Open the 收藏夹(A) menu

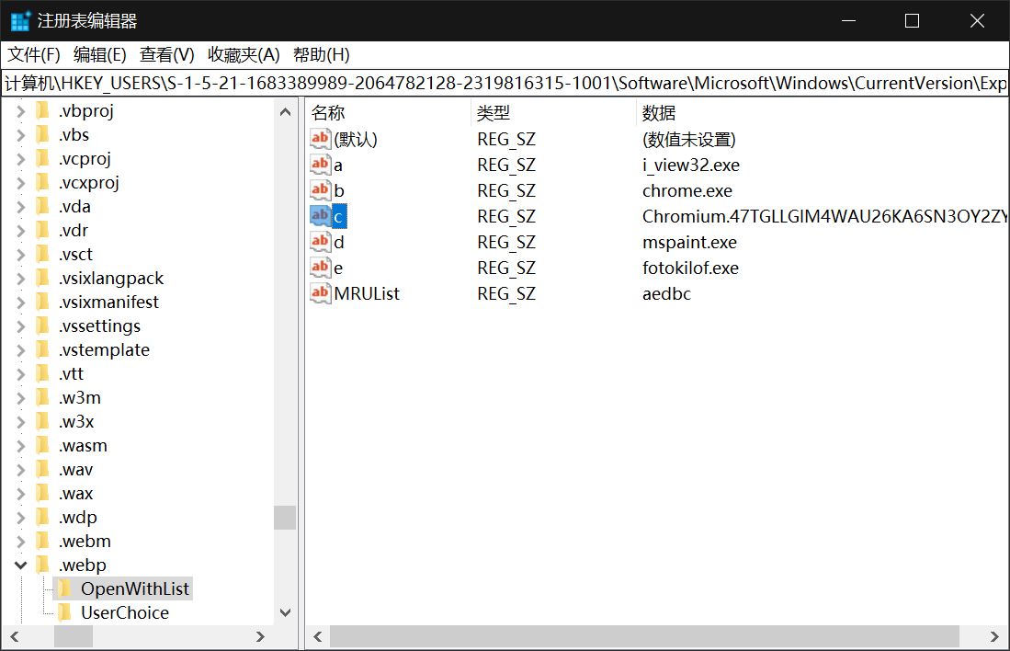244,55
